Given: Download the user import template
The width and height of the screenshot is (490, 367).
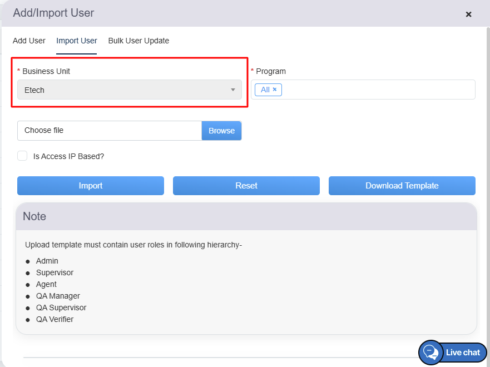Looking at the screenshot, I should [x=402, y=186].
